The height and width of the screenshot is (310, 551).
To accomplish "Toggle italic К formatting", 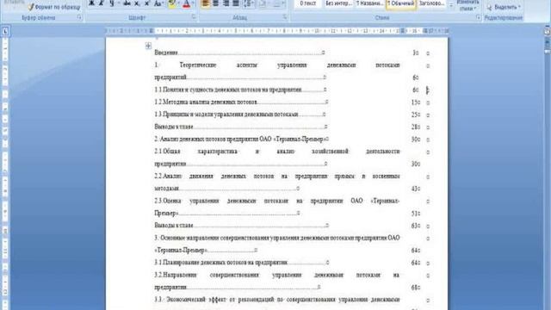I will click(x=101, y=3).
